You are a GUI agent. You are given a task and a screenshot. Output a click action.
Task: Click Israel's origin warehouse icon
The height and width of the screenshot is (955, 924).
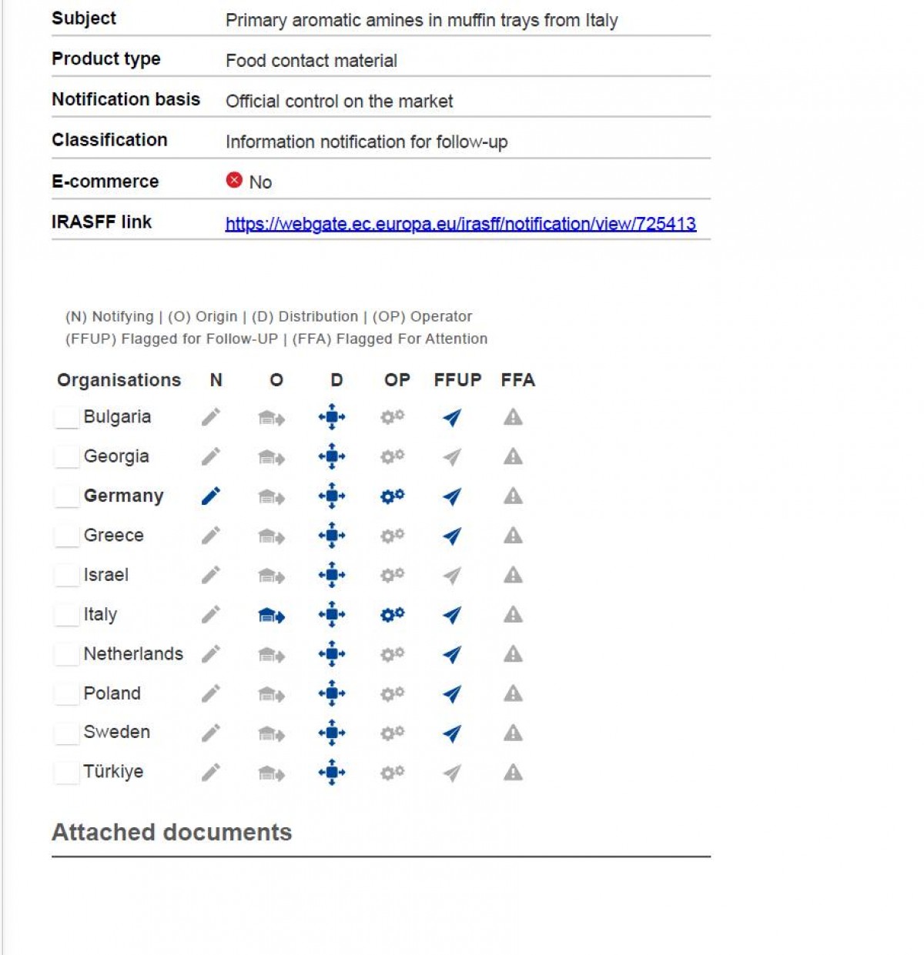(271, 576)
